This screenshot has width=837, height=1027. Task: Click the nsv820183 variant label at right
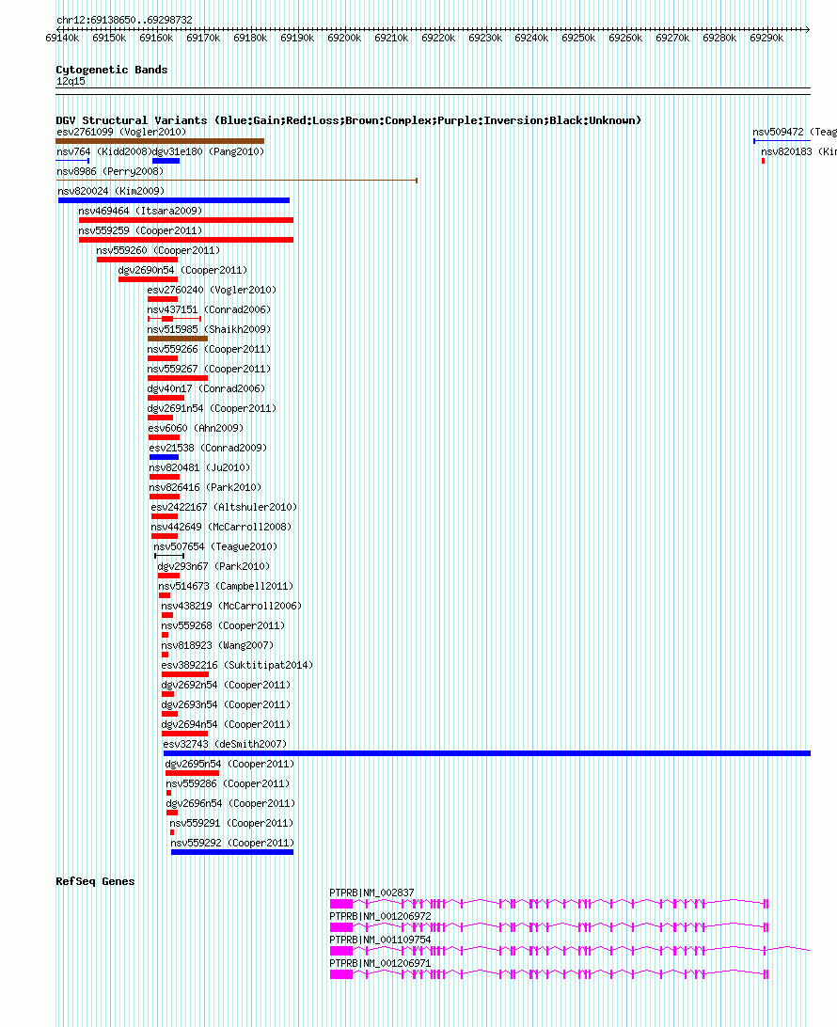coord(798,151)
